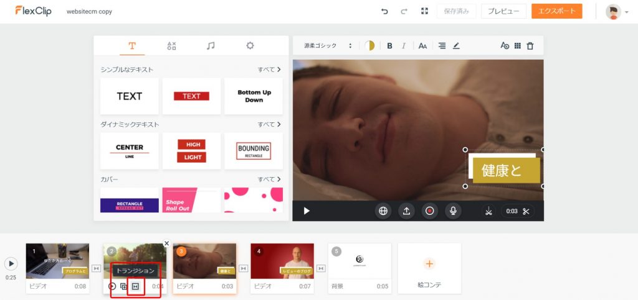638x300 pixels.
Task: Toggle italic text formatting
Action: [x=404, y=45]
